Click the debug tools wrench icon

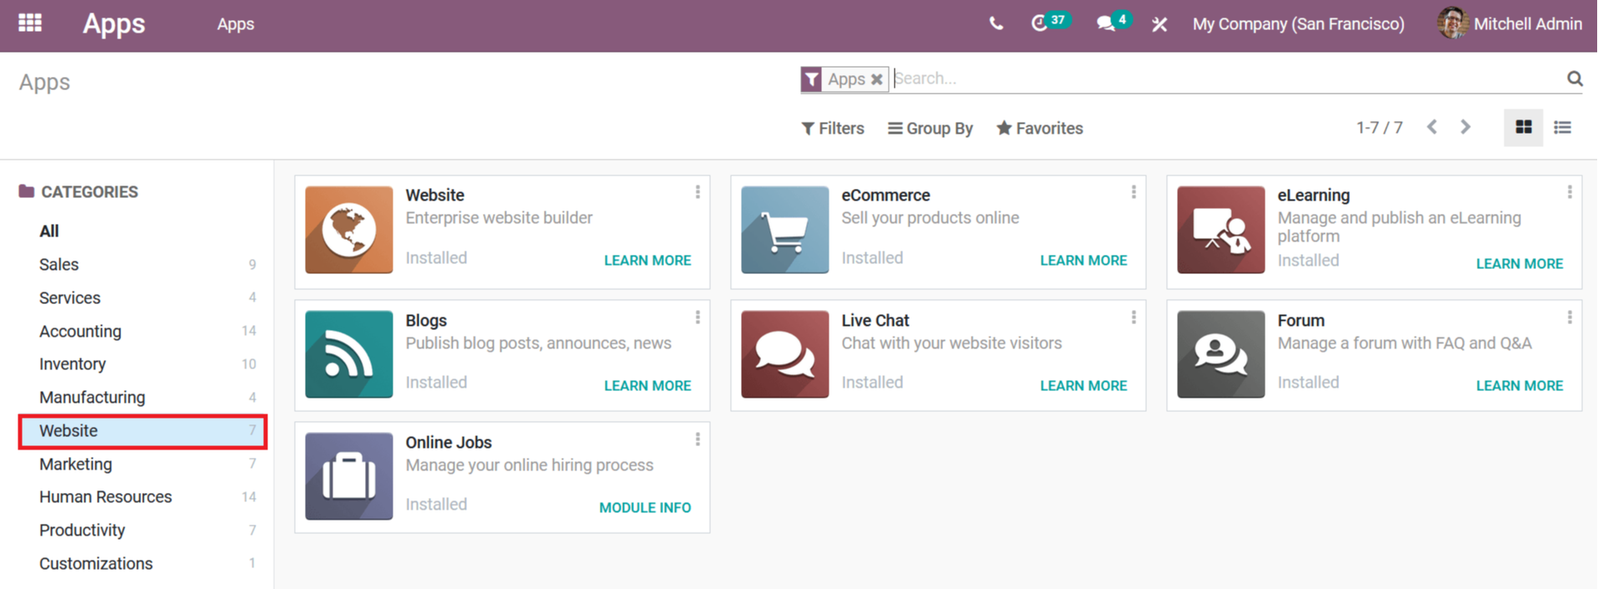coord(1159,24)
